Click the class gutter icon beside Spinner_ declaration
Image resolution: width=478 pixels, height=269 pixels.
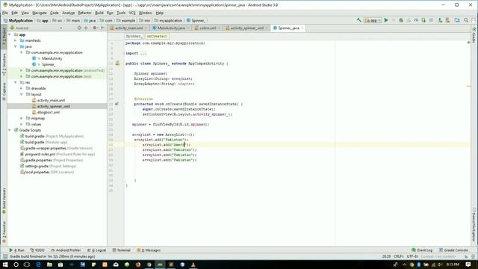(117, 64)
